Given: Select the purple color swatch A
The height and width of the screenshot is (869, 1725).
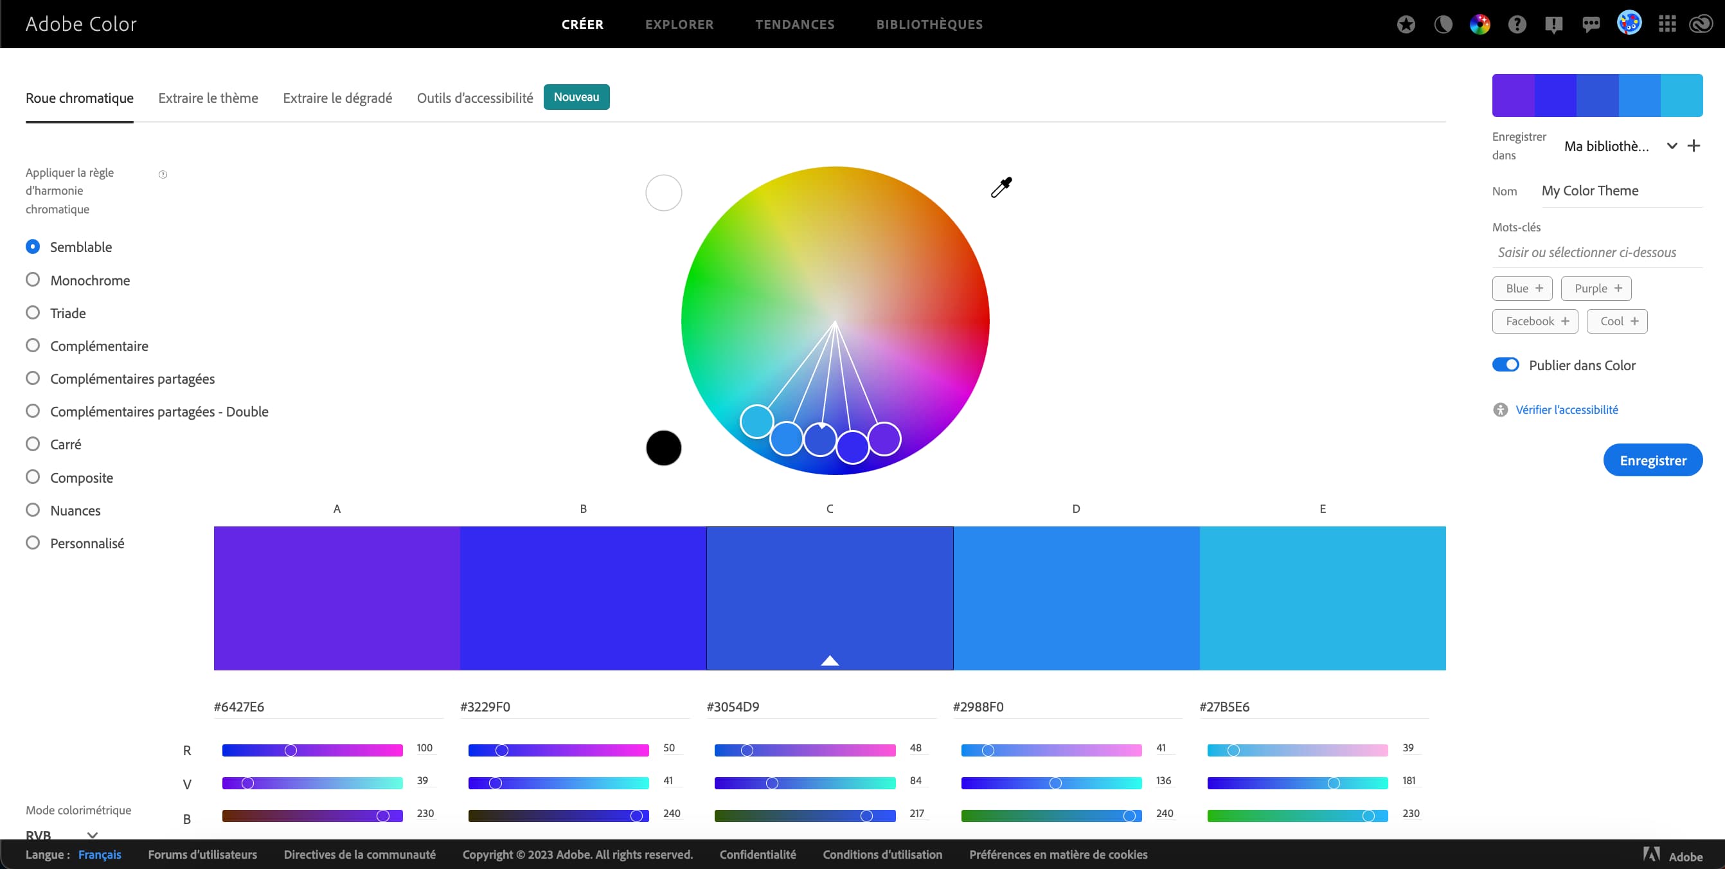Looking at the screenshot, I should (x=337, y=598).
